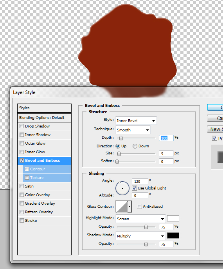This screenshot has width=223, height=269.
Task: Enable the Anti-aliased checkbox
Action: tap(139, 206)
